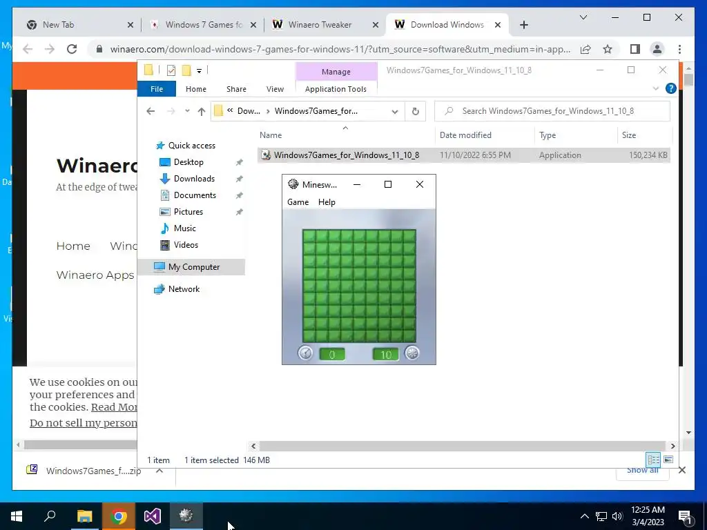The height and width of the screenshot is (530, 707).
Task: Open Share ribbon tab
Action: point(236,89)
